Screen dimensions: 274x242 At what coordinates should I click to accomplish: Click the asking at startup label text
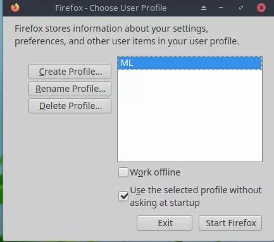pos(165,203)
